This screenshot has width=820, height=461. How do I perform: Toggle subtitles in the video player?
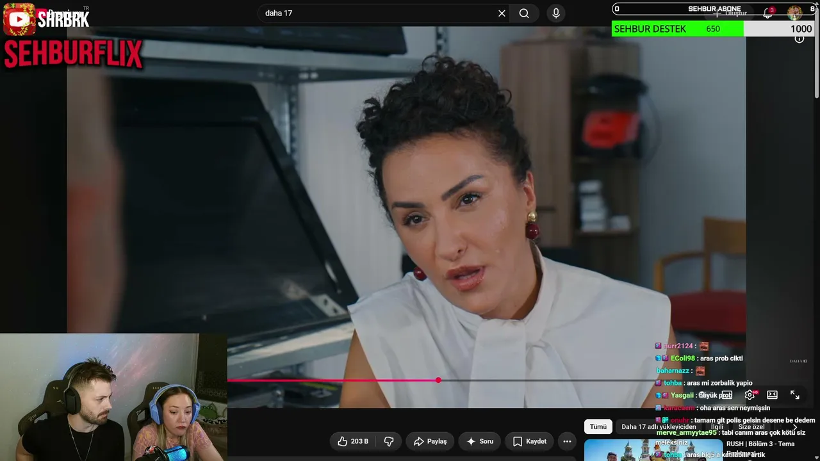pos(726,395)
